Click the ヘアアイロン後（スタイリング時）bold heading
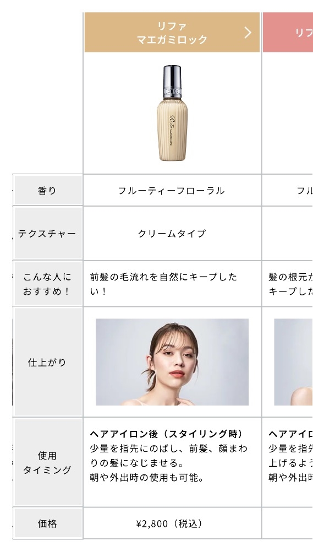Image resolution: width=313 pixels, height=551 pixels. [x=167, y=434]
